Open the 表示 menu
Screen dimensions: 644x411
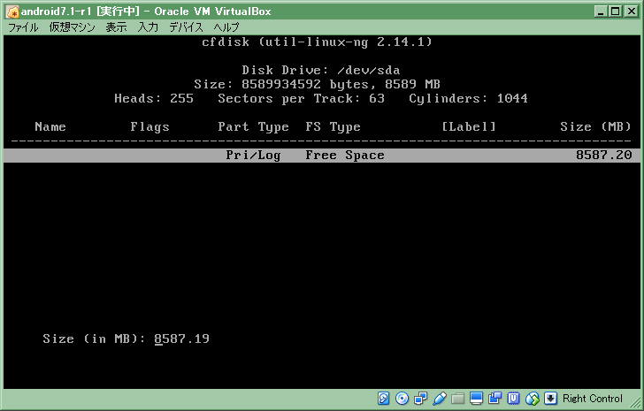click(x=116, y=27)
